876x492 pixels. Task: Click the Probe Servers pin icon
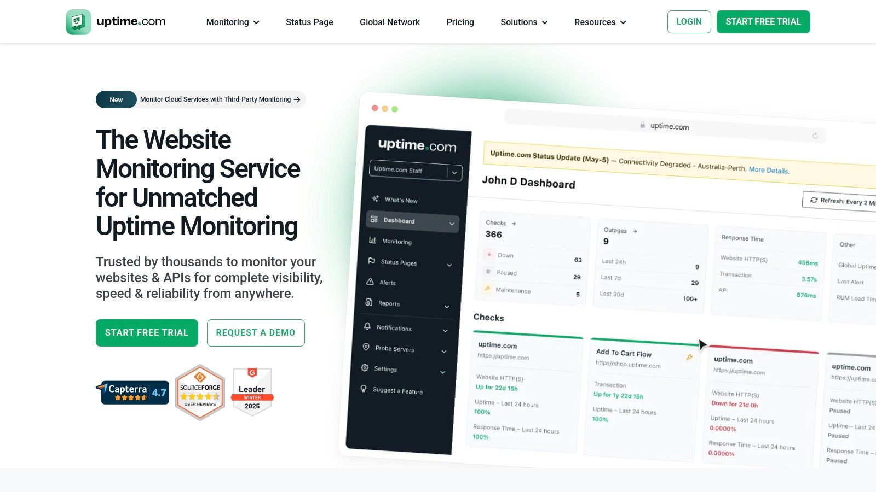pos(367,347)
